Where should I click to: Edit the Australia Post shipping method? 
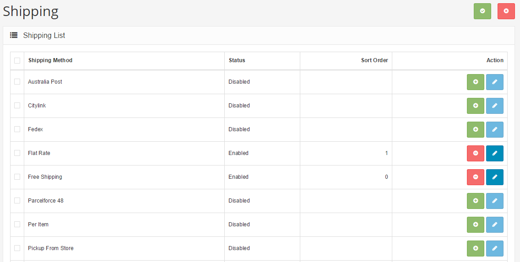[495, 82]
